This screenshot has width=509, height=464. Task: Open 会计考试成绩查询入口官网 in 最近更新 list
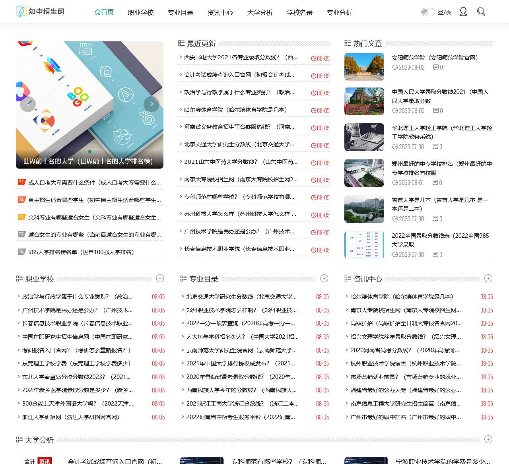239,75
